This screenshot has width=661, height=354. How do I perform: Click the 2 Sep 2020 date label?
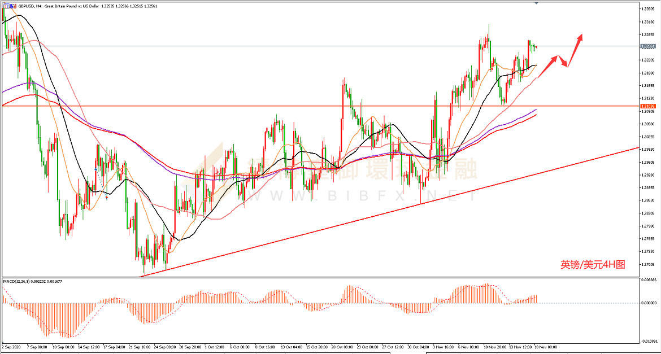click(11, 348)
